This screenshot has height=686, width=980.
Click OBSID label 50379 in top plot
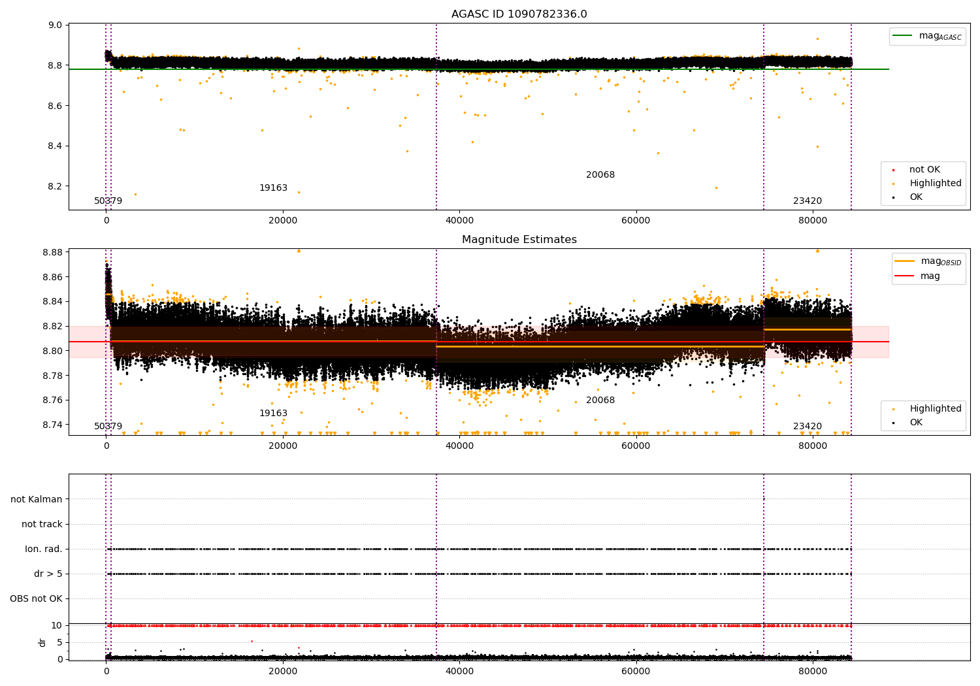[108, 201]
